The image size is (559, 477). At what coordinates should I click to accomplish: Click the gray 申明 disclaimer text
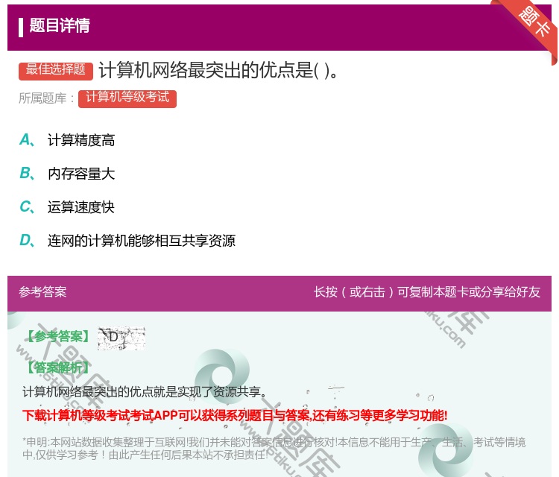pyautogui.click(x=274, y=448)
